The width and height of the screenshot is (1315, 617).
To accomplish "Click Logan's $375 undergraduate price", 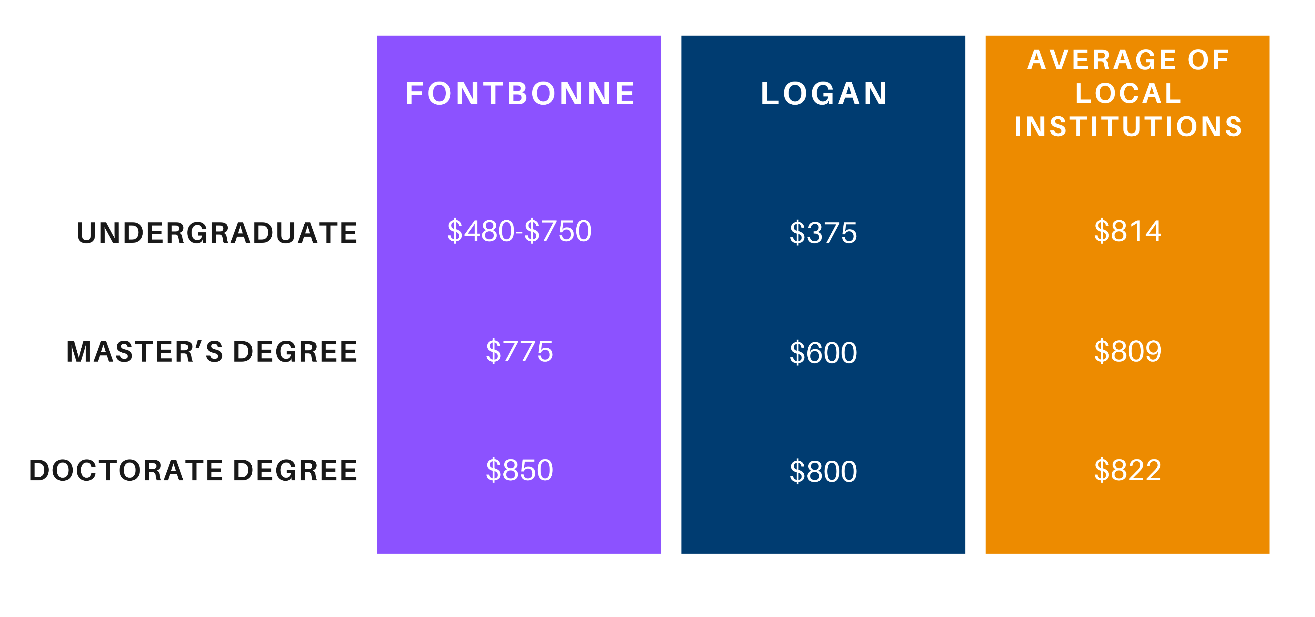I will [823, 233].
